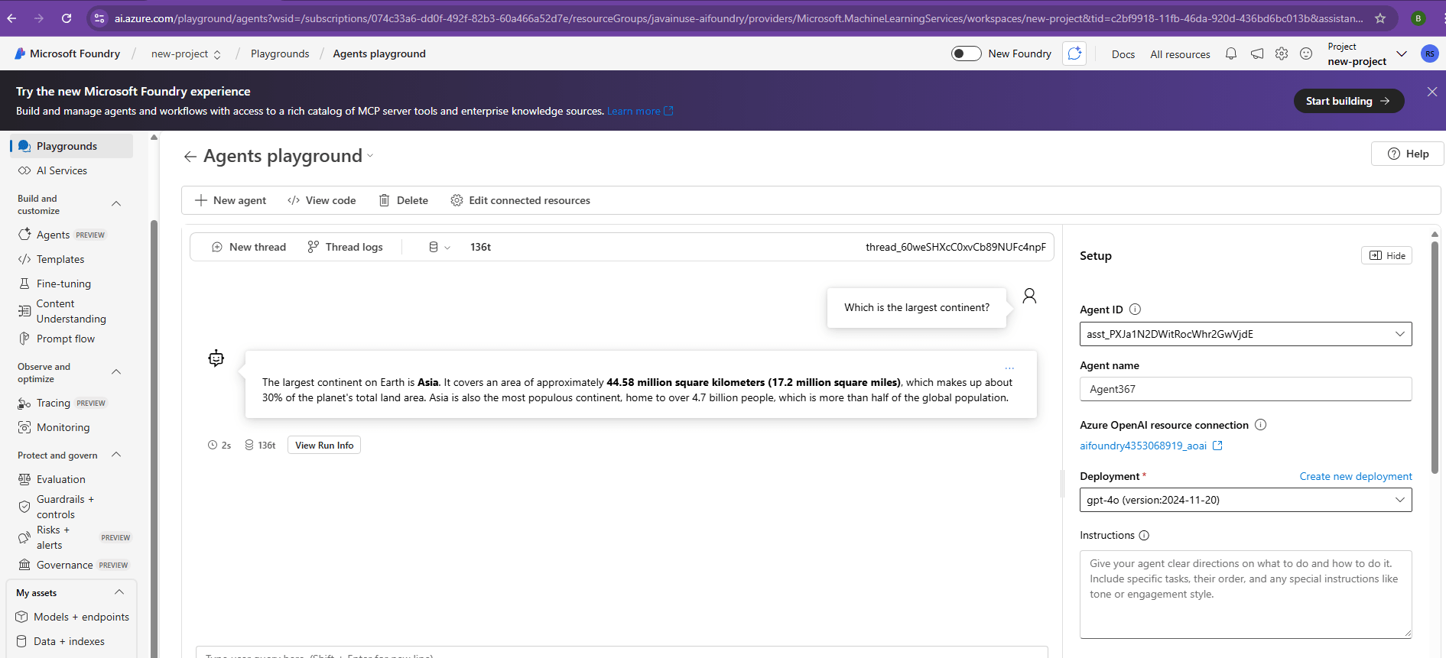Open the new-project breadcrumb switcher

pyautogui.click(x=186, y=53)
